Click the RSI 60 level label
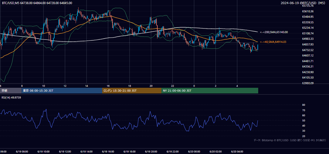Screen dimensions: 329x154 tap(304, 115)
